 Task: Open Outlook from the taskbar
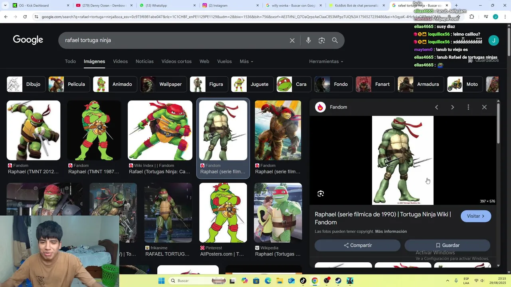(x=291, y=281)
